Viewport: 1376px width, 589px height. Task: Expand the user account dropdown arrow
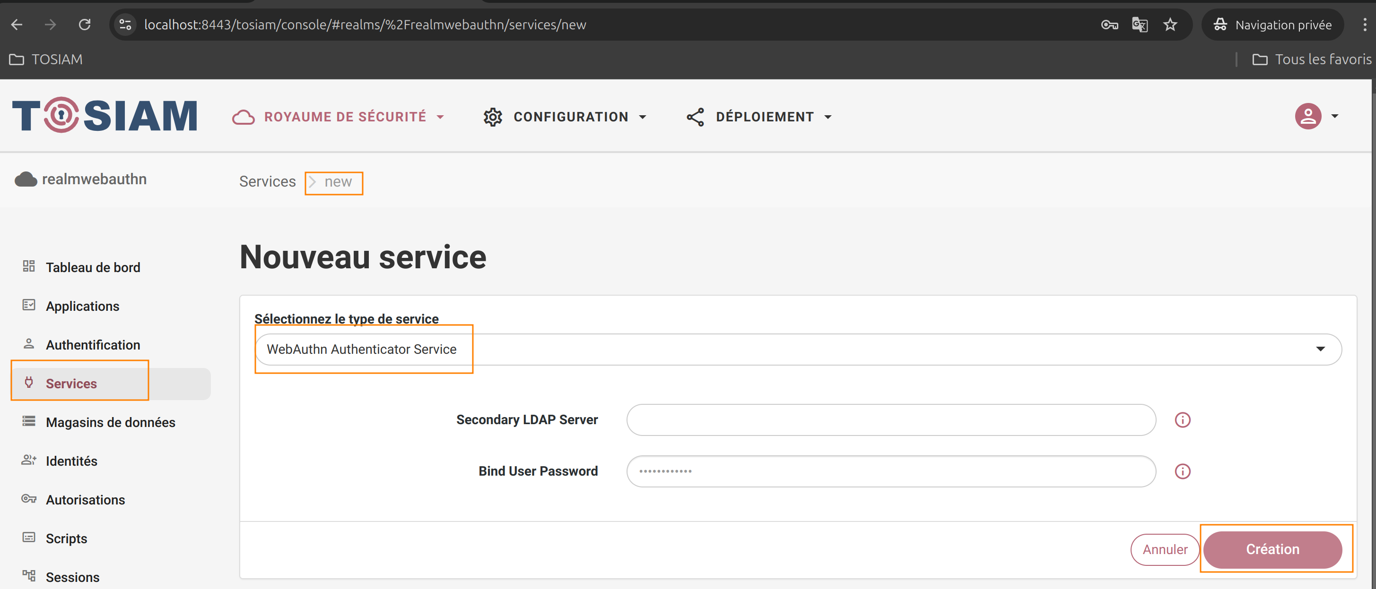tap(1335, 116)
